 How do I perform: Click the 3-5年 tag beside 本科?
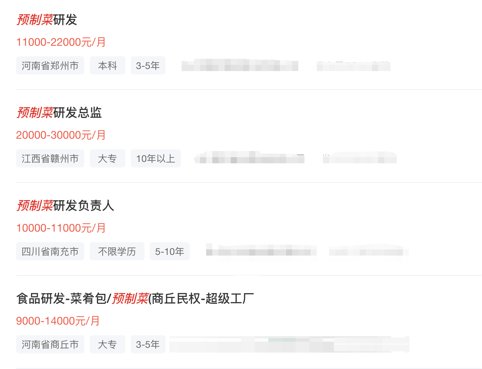point(148,66)
